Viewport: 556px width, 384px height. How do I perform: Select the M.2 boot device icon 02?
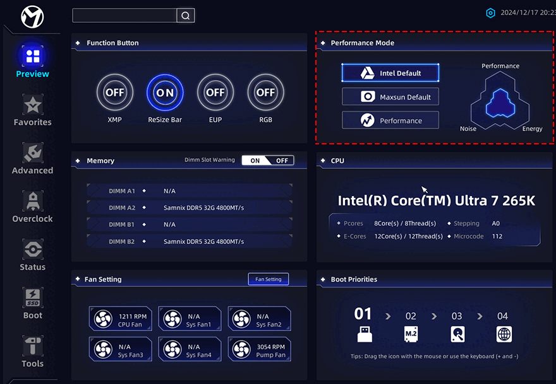pyautogui.click(x=411, y=334)
